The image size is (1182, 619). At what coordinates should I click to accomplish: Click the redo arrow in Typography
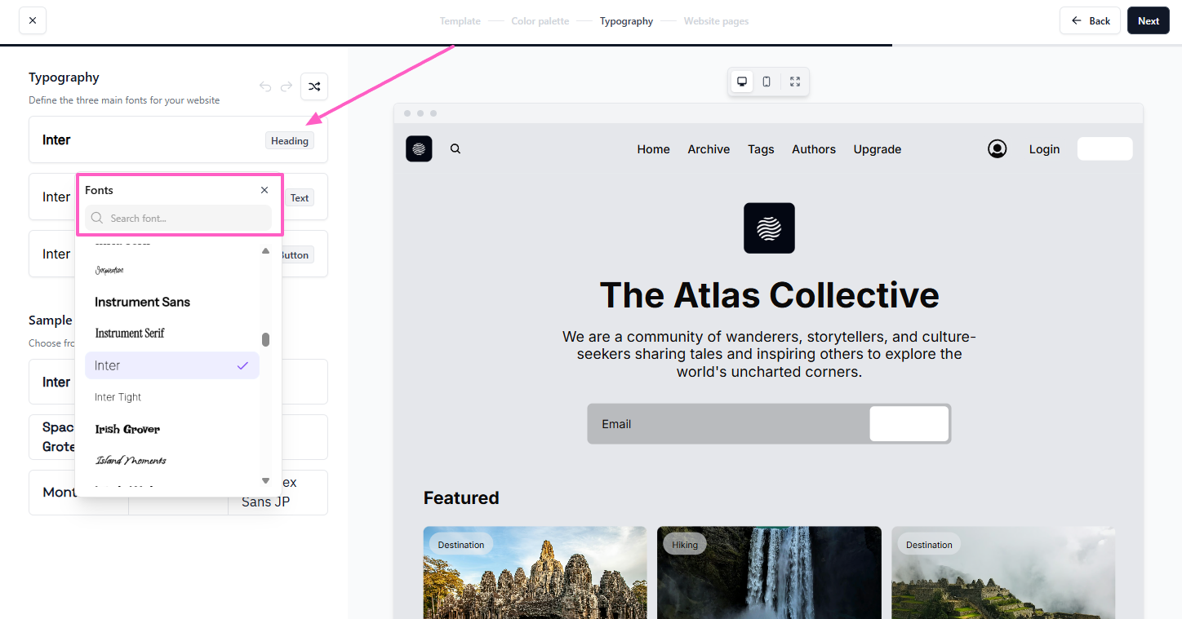click(287, 86)
